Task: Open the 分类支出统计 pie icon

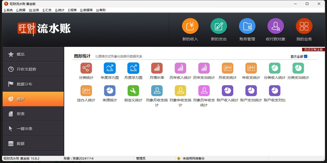Action: point(298,68)
